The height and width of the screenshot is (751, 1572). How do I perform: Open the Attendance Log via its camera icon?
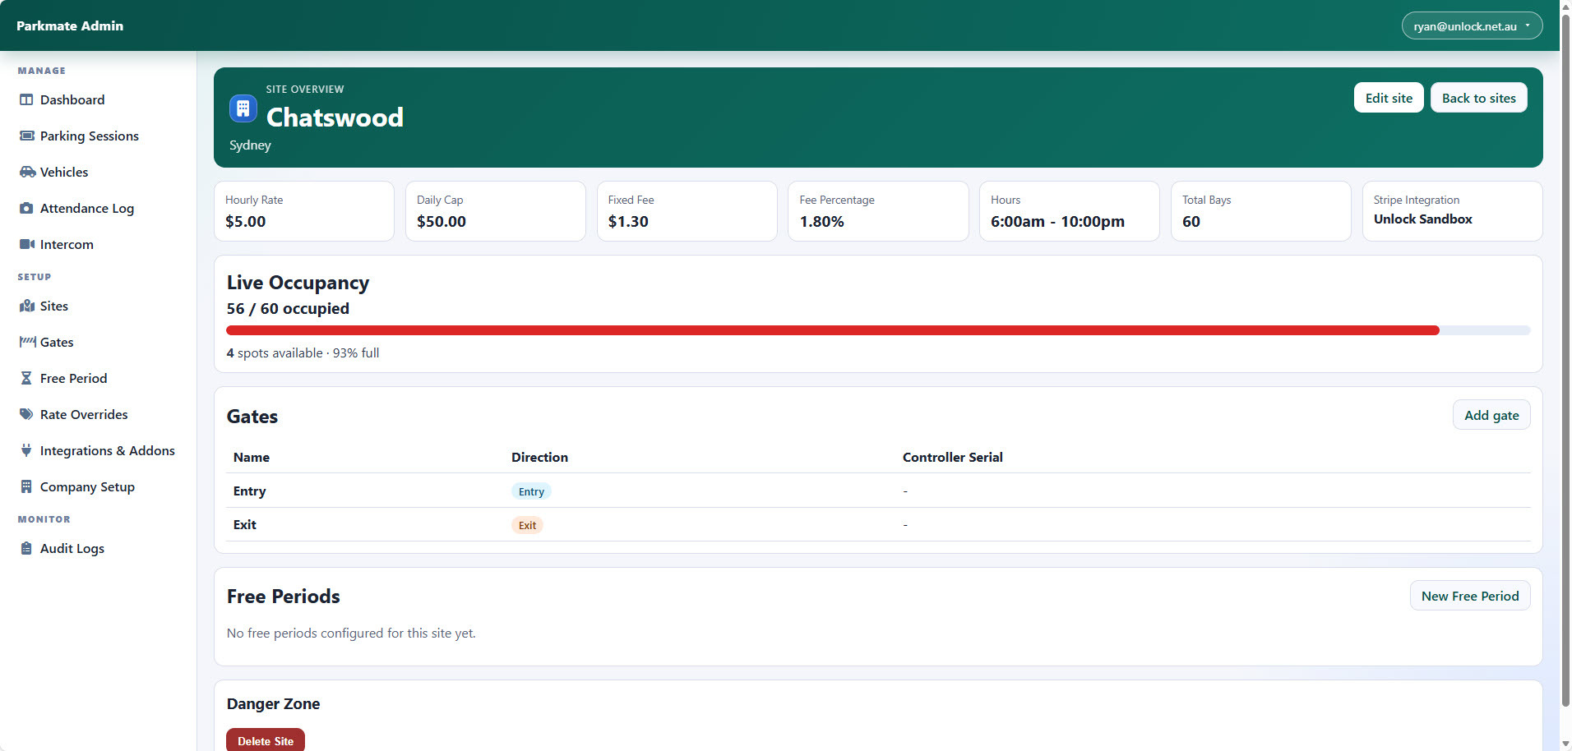[27, 208]
